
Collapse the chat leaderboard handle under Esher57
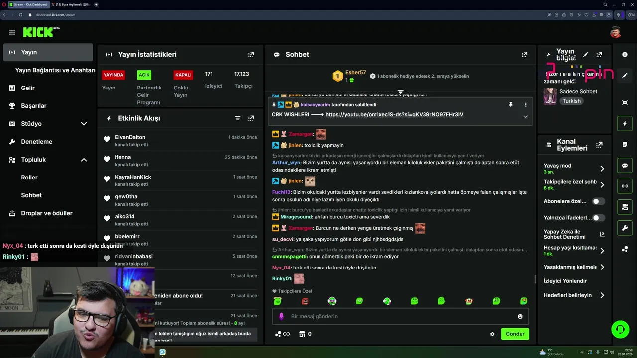(400, 91)
